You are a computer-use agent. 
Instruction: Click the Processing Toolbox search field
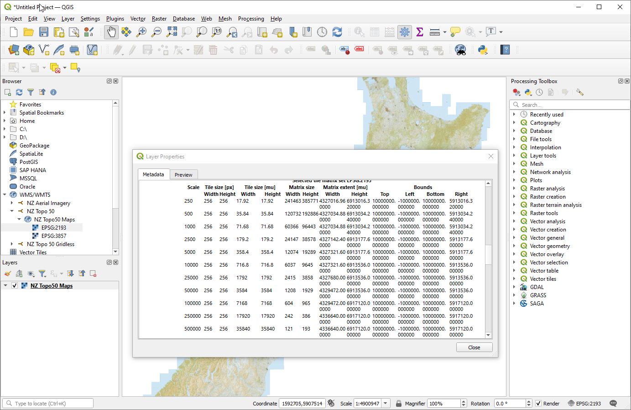[570, 105]
